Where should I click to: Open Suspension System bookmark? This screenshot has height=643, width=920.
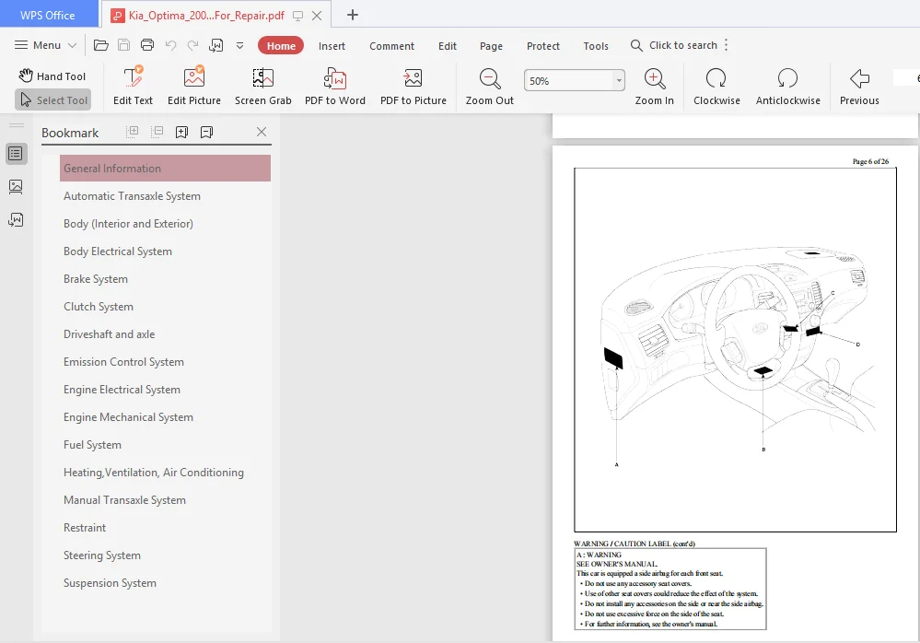coord(110,582)
